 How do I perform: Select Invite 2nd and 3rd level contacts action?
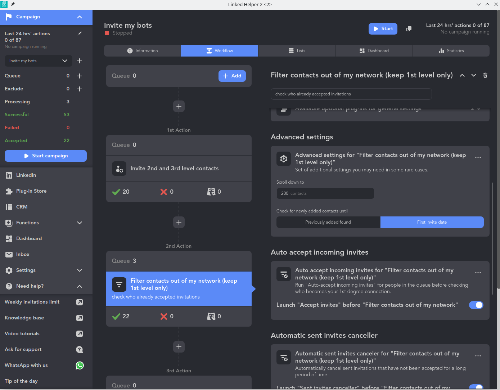click(179, 169)
